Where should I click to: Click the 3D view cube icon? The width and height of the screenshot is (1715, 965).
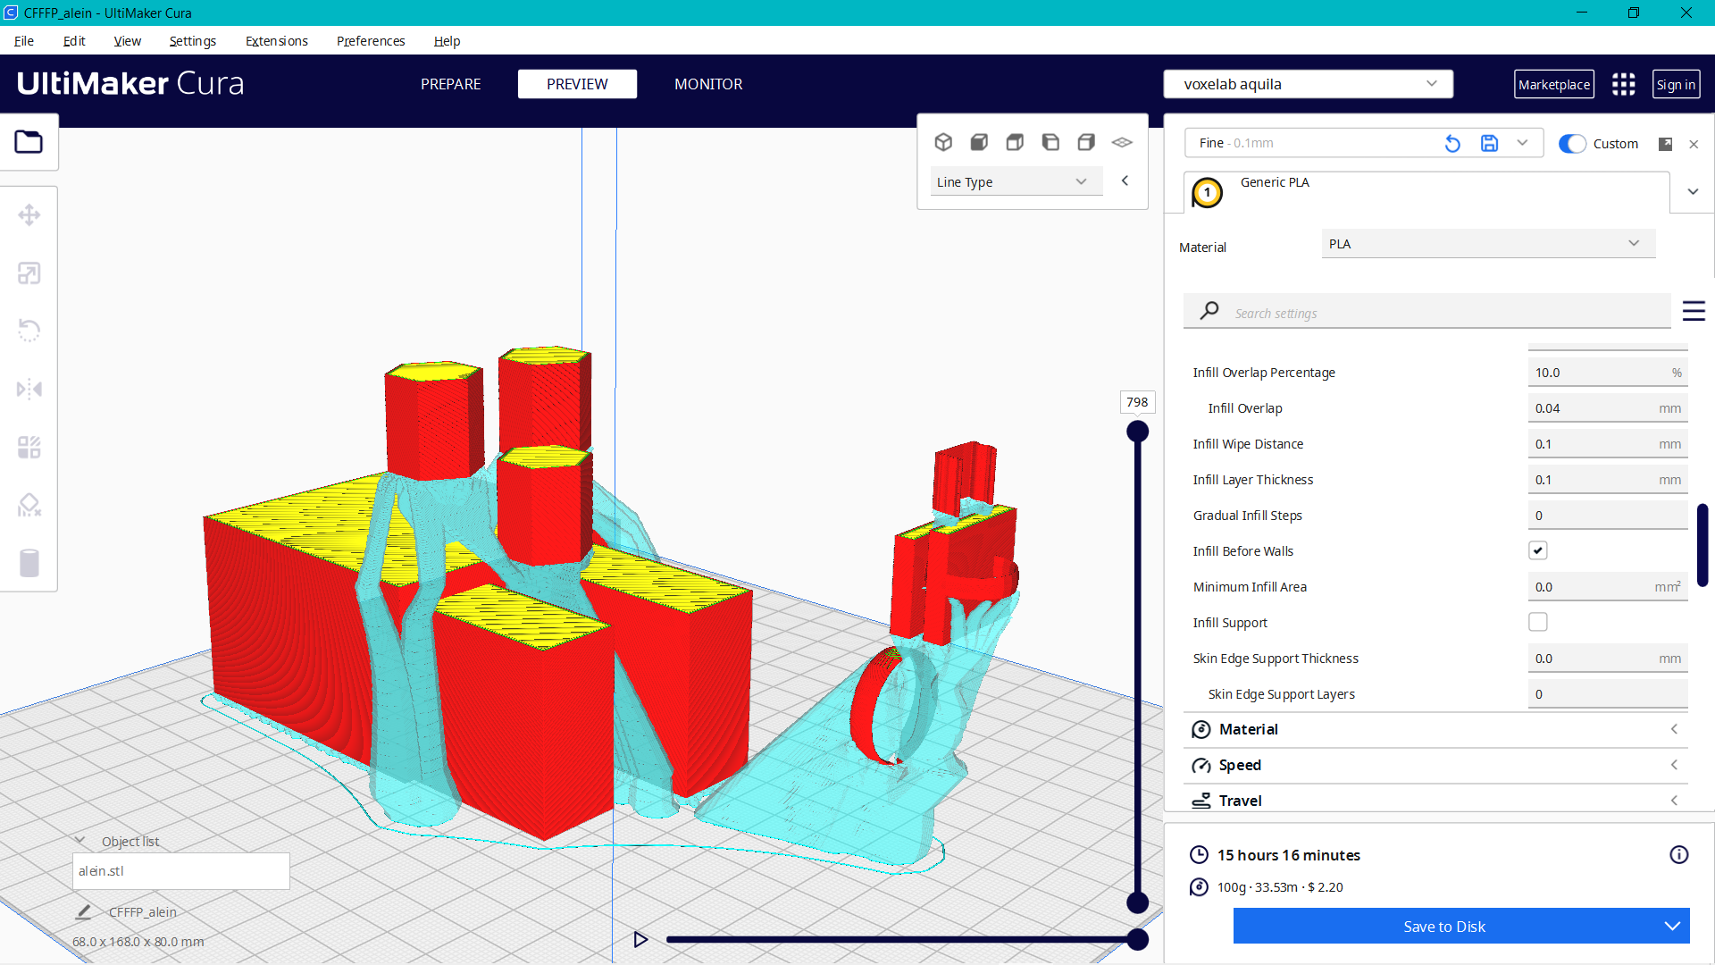pos(943,142)
